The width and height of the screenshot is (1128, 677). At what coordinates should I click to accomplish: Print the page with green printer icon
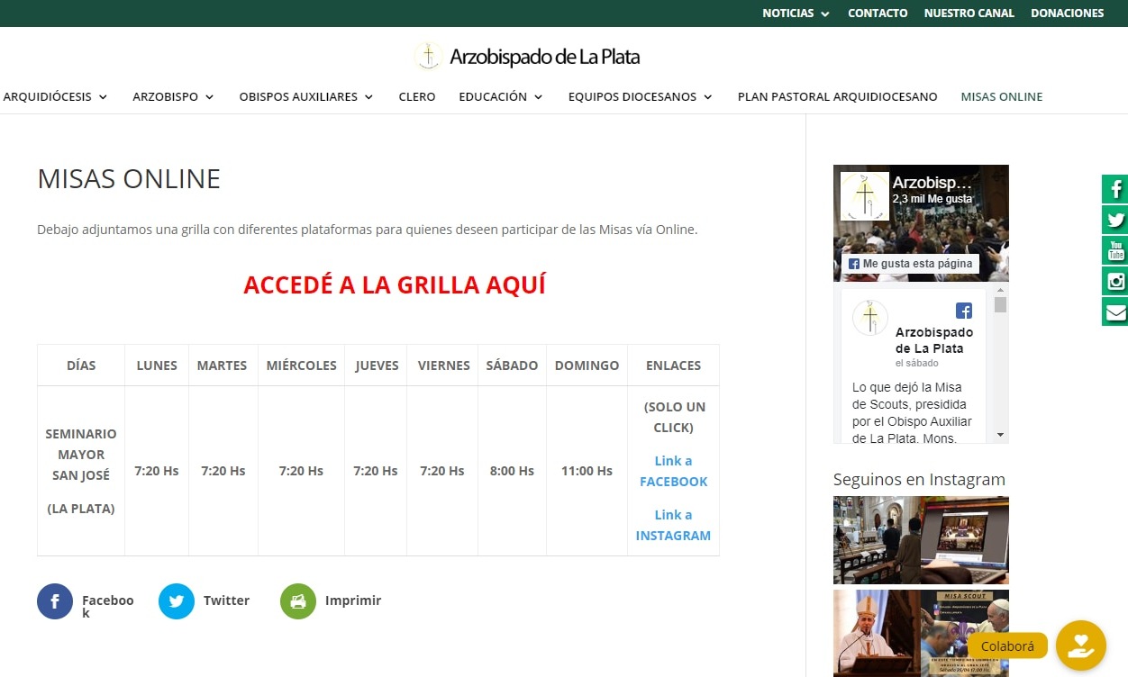coord(298,601)
